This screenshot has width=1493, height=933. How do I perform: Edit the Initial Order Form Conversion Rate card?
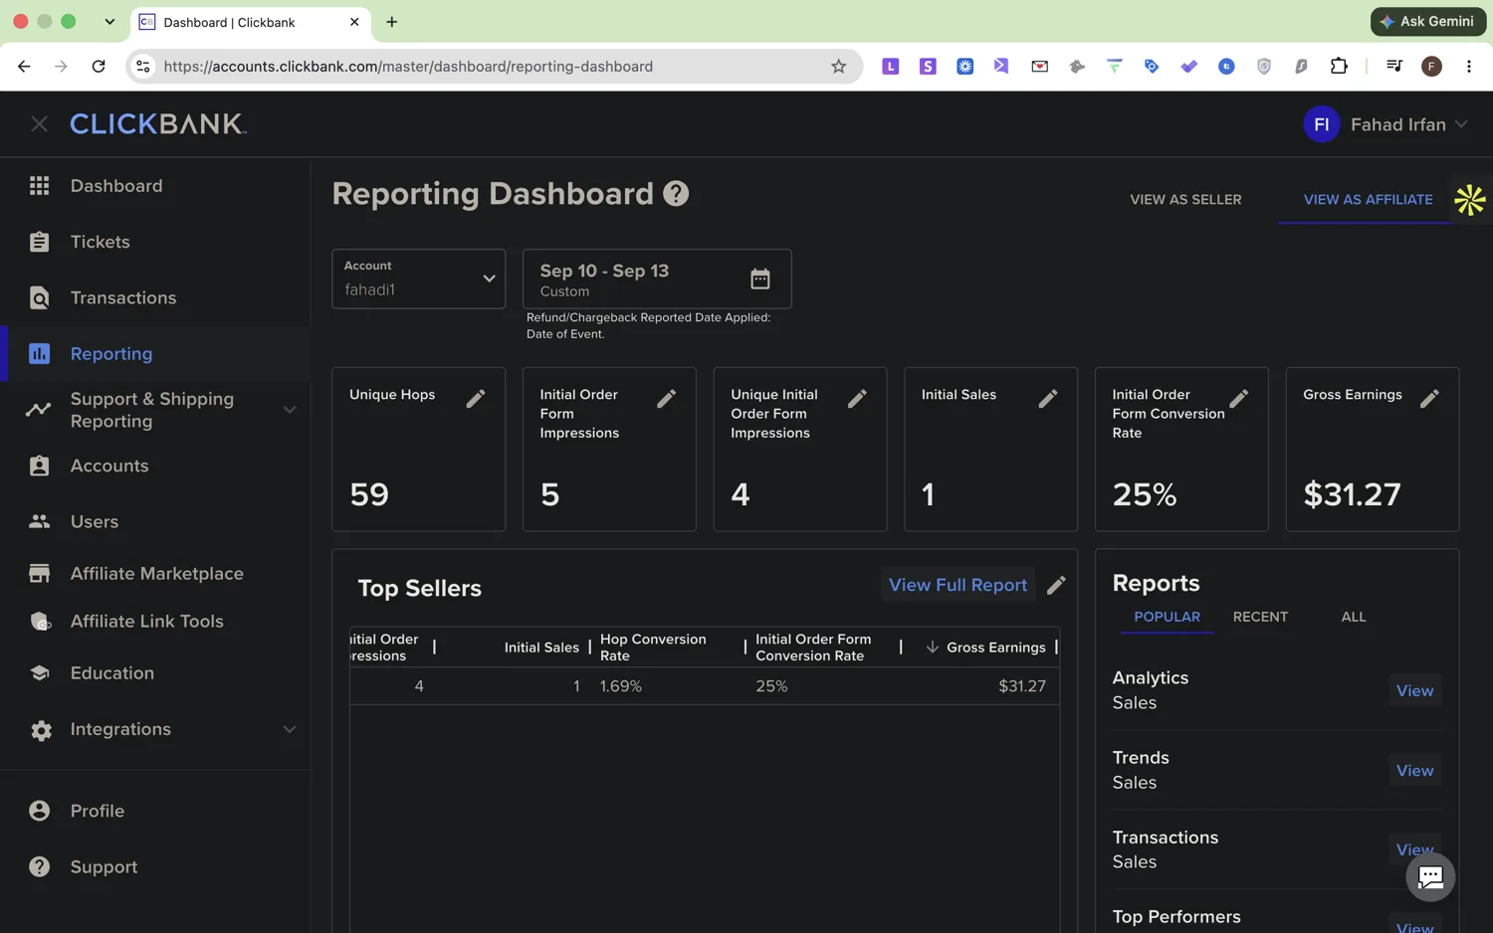[1238, 398]
